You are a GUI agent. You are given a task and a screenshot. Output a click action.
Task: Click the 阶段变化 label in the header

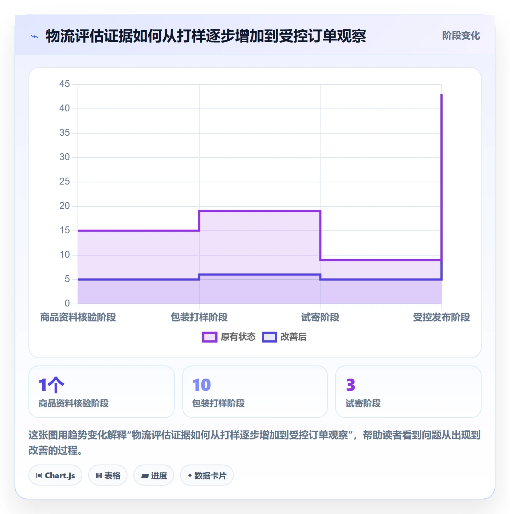click(461, 36)
